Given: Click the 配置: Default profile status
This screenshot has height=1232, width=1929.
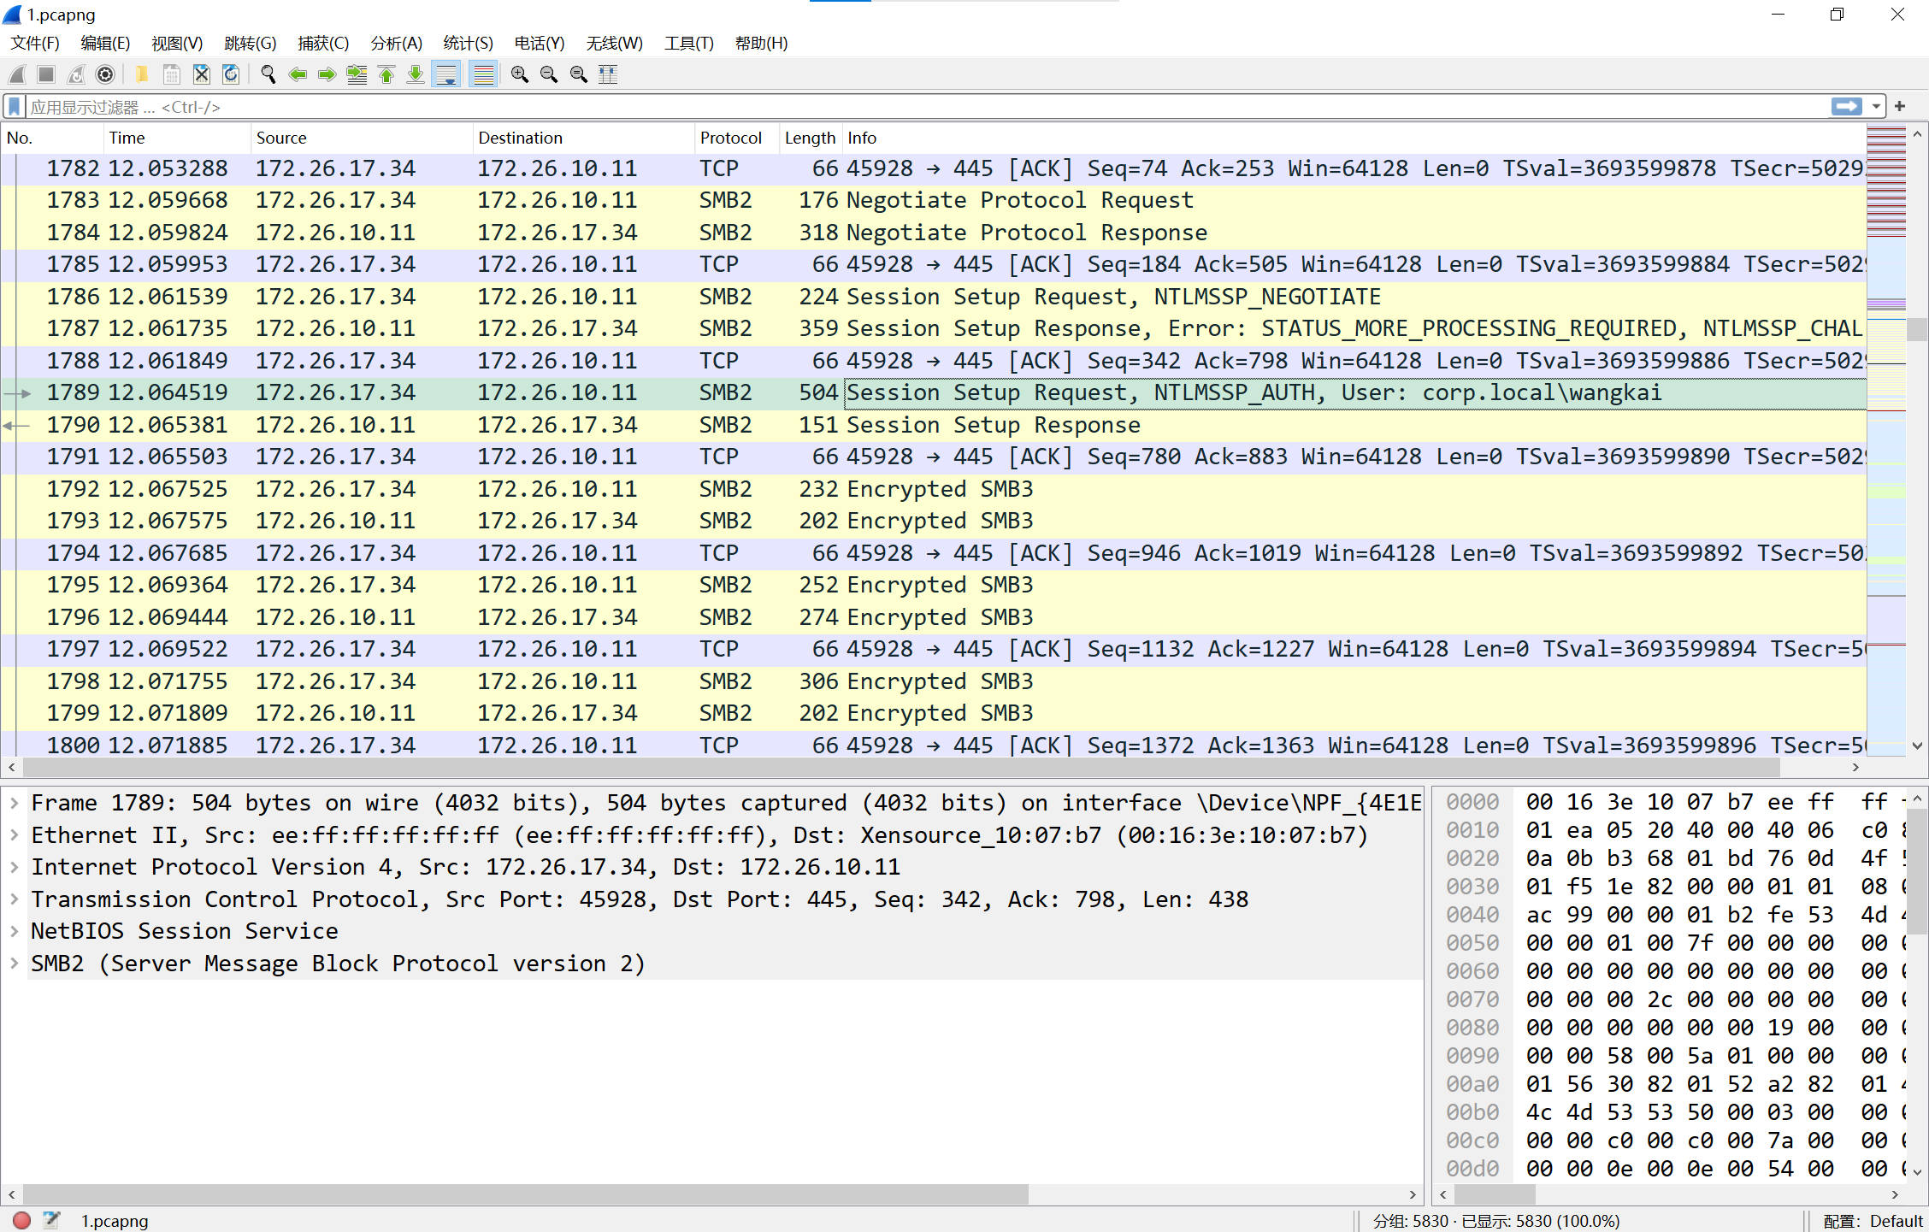Looking at the screenshot, I should (x=1873, y=1221).
